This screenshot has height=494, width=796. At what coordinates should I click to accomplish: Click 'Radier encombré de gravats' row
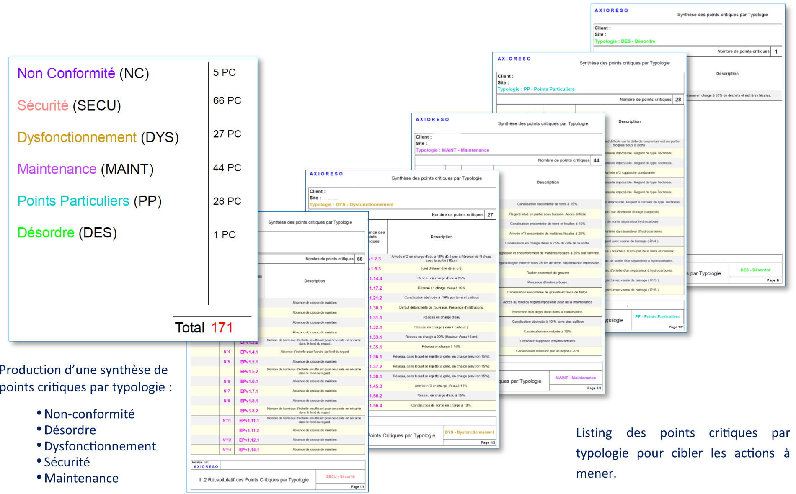click(548, 273)
